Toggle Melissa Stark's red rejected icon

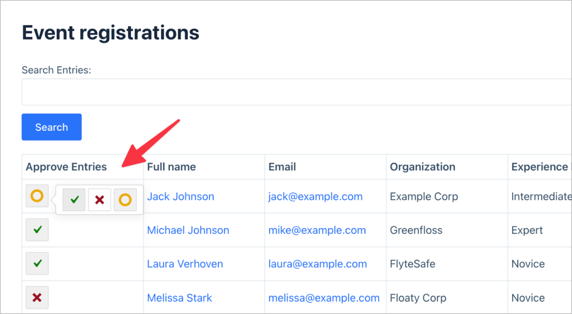tap(37, 298)
